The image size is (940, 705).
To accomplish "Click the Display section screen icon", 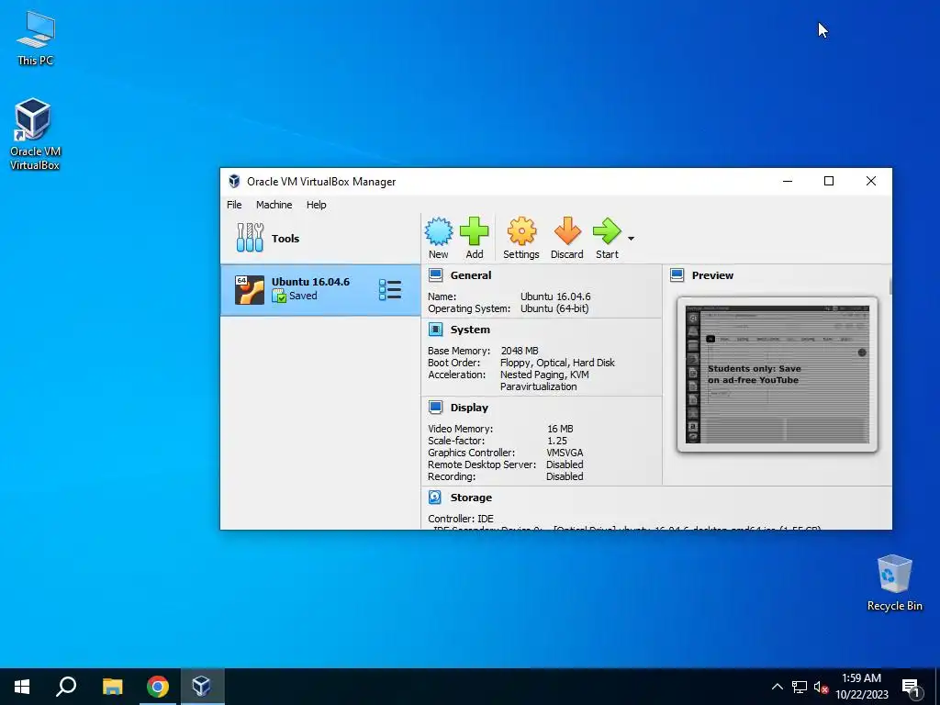I will (x=436, y=407).
